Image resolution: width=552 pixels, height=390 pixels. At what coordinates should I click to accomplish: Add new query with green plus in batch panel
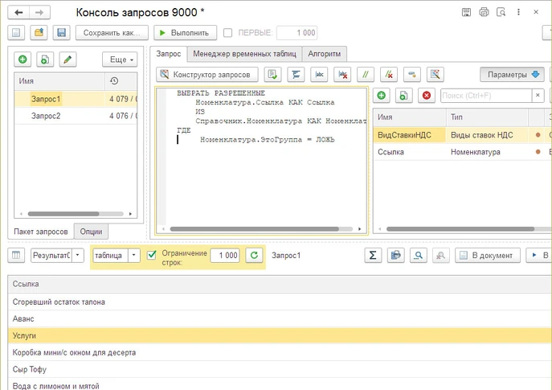22,60
